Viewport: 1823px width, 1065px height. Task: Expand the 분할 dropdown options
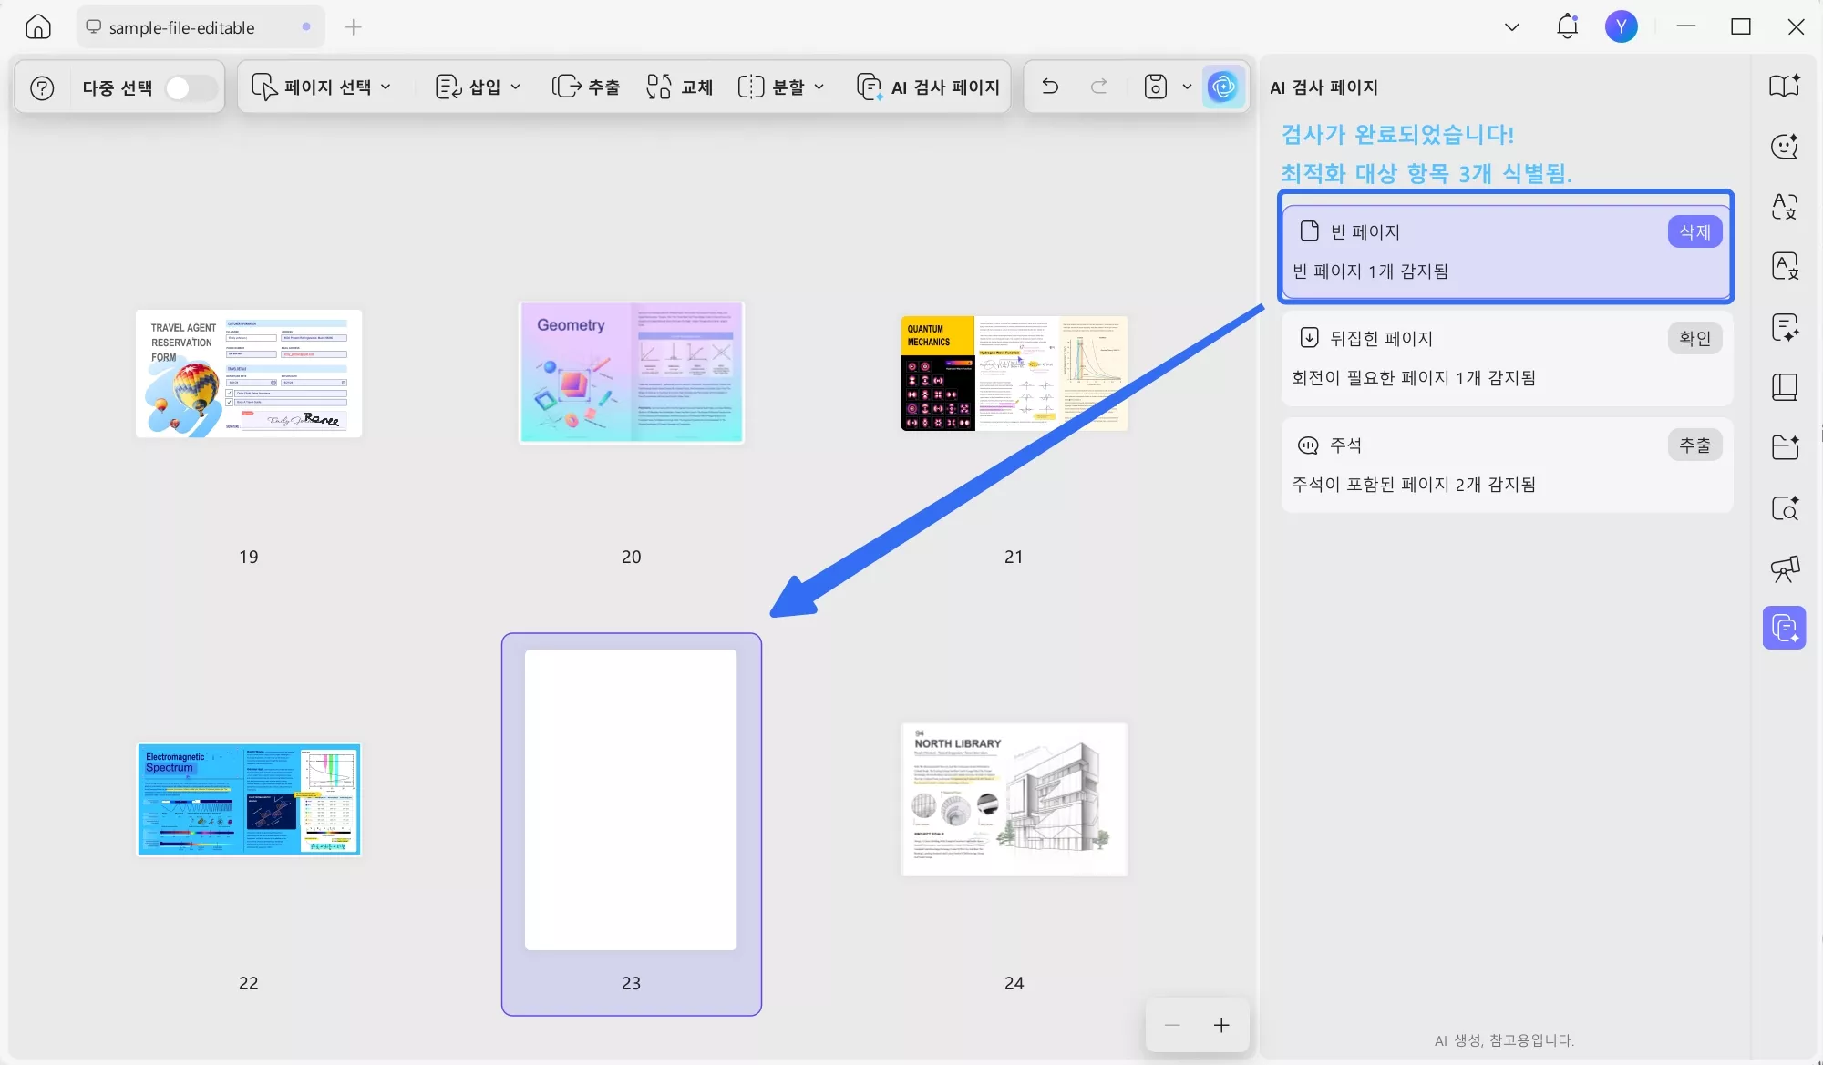(x=781, y=87)
